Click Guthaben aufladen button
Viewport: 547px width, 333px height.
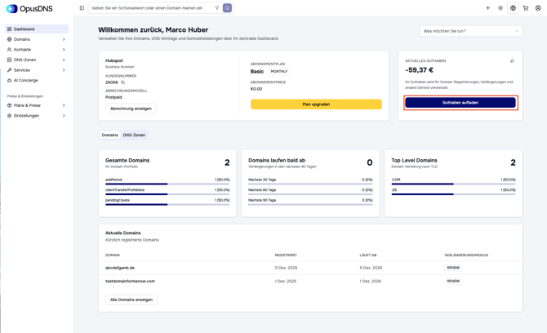click(x=460, y=103)
